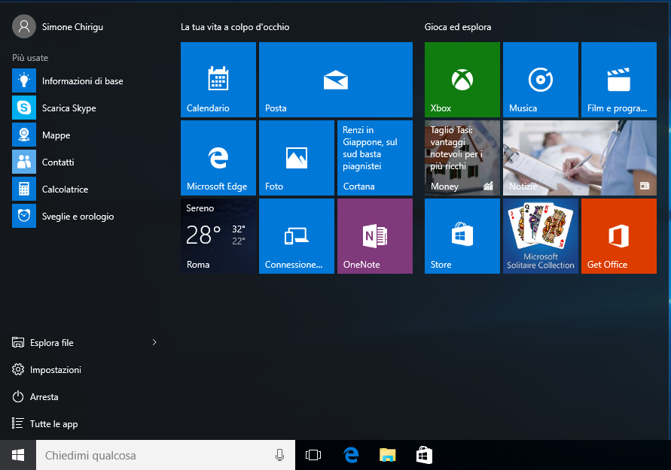Click the Simone Chirigu user account
The width and height of the screenshot is (671, 470).
coord(58,26)
